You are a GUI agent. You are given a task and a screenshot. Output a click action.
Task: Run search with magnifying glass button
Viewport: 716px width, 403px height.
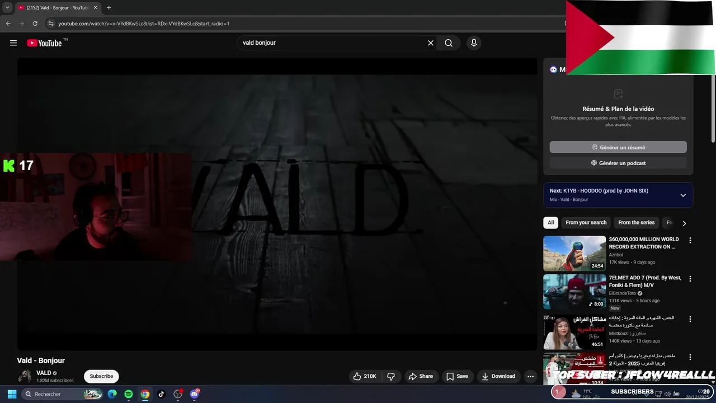pos(449,43)
